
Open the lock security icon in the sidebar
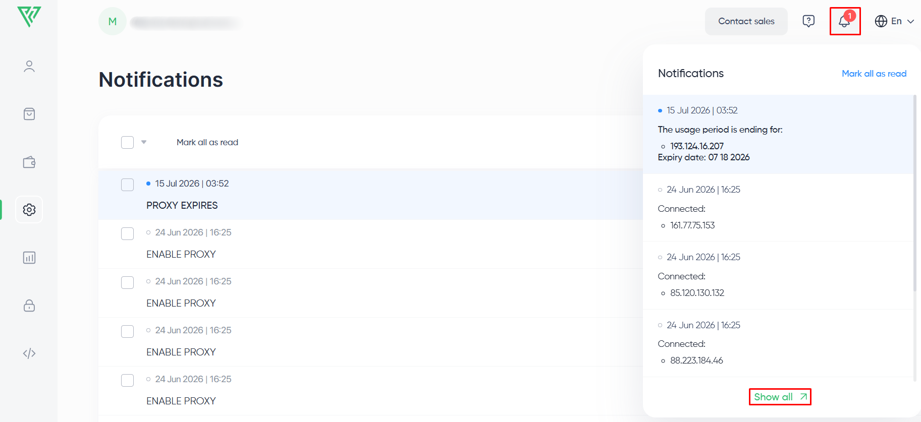pos(29,306)
